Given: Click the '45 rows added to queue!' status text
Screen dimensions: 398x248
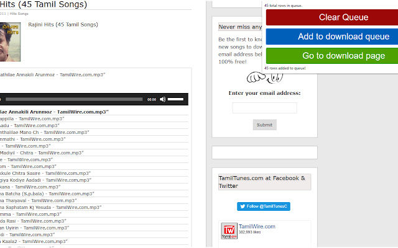Looking at the screenshot, I should click(285, 68).
